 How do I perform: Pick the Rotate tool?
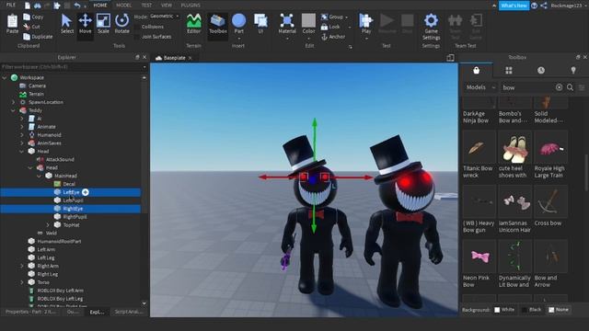click(121, 23)
